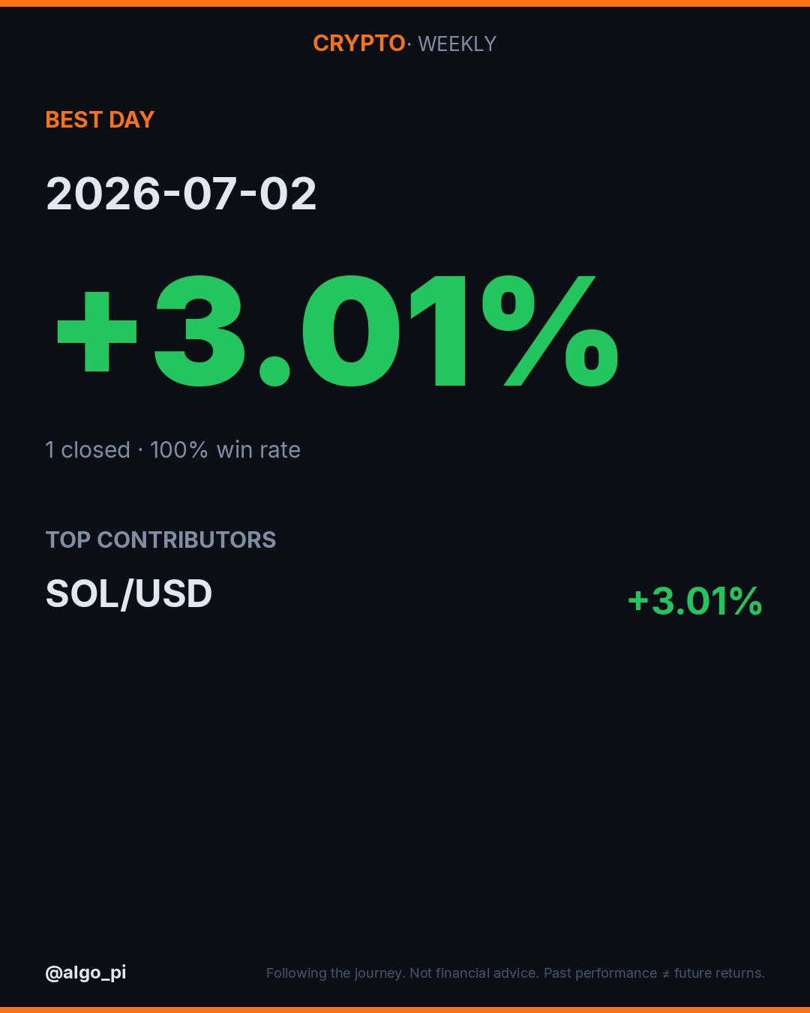The image size is (810, 1013).
Task: Select the BEST DAY label
Action: [100, 119]
